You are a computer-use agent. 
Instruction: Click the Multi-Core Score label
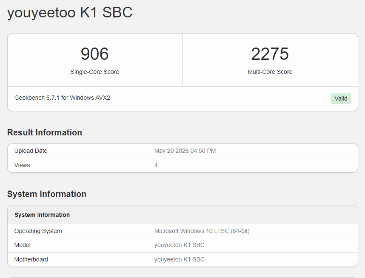pyautogui.click(x=270, y=72)
